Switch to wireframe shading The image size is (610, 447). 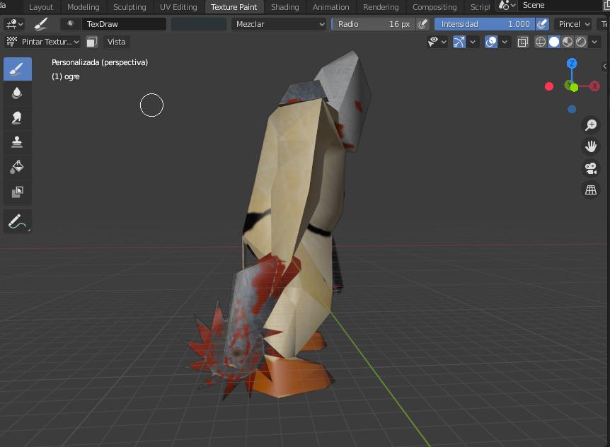tap(541, 42)
